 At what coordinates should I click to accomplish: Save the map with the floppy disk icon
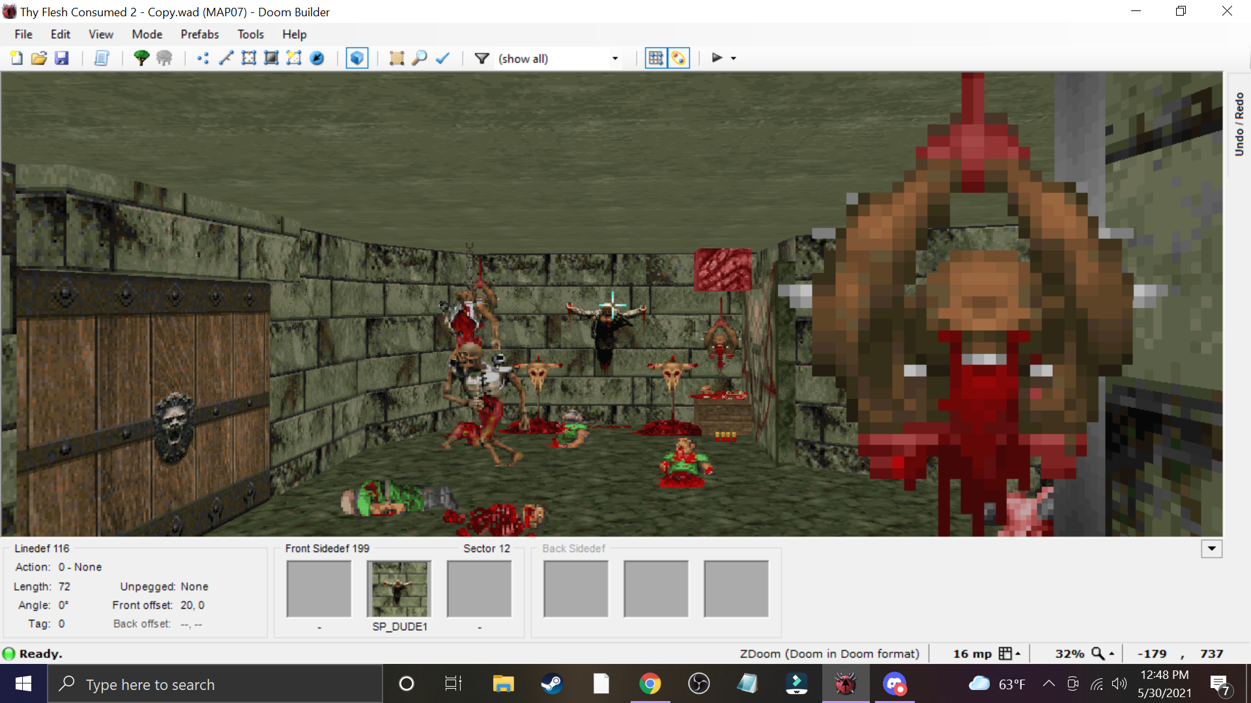click(62, 59)
